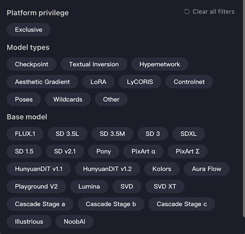Choose the Hypernetwork model type
245x234 pixels.
click(x=160, y=64)
